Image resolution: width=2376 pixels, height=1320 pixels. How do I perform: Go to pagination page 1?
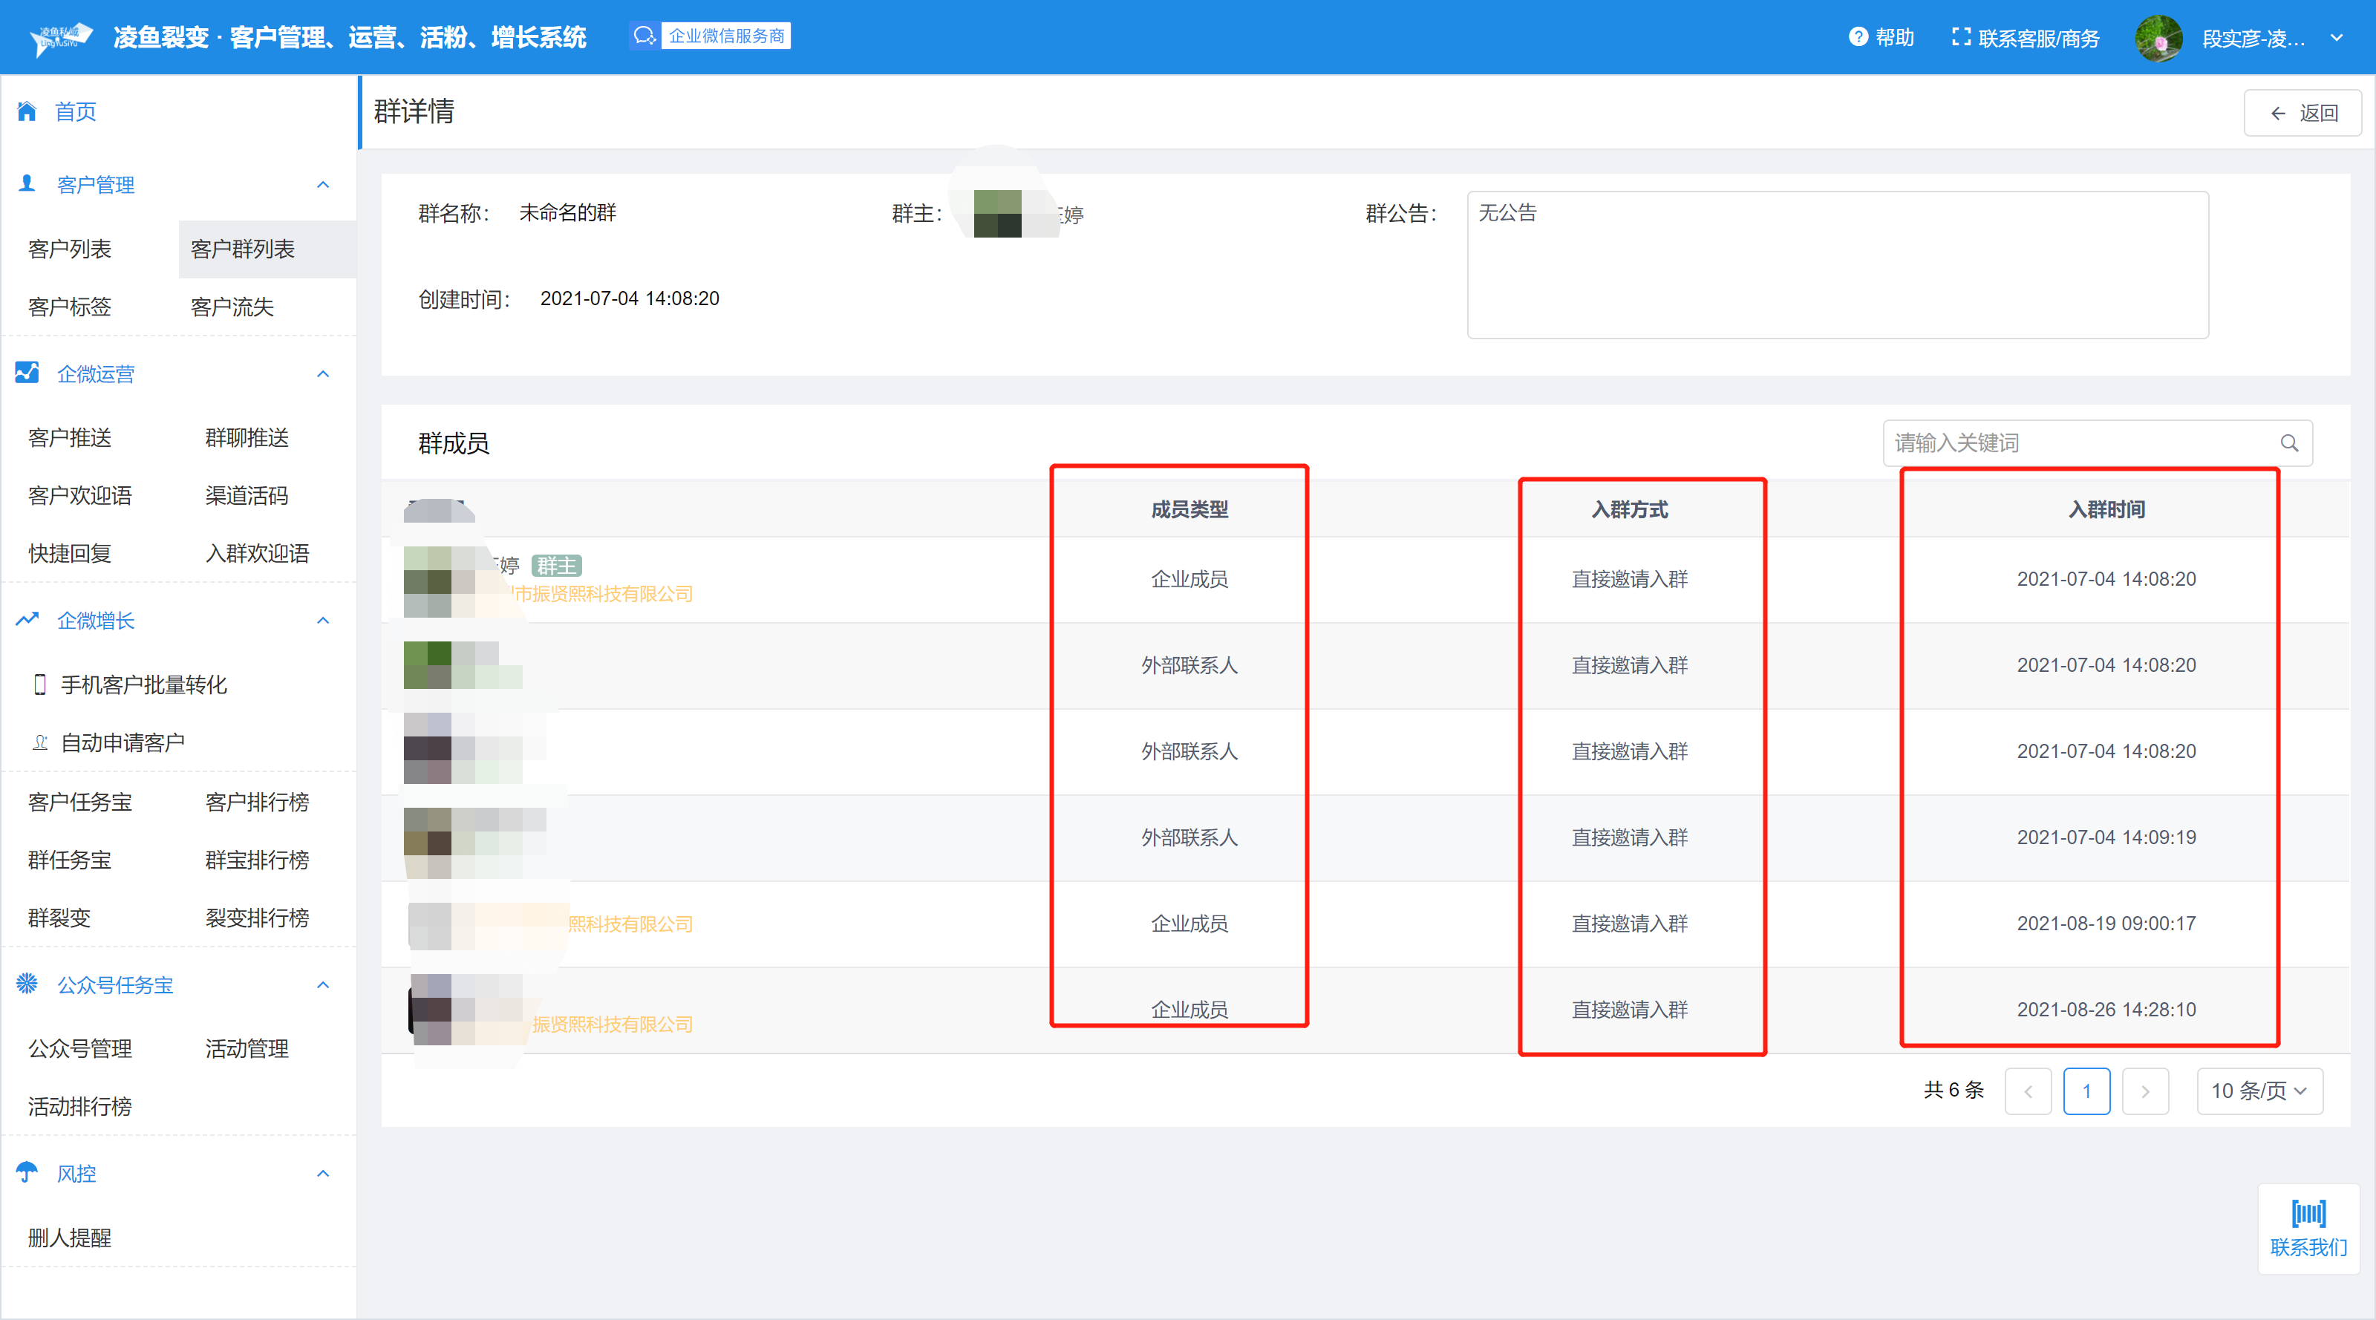(2086, 1091)
